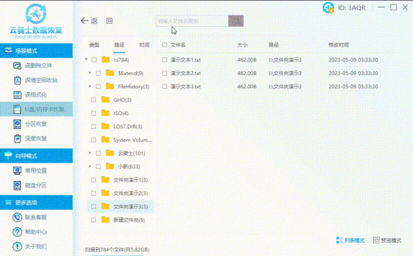The image size is (413, 256).
Task: Choose 误格式化 format recovery icon
Action: click(x=17, y=95)
